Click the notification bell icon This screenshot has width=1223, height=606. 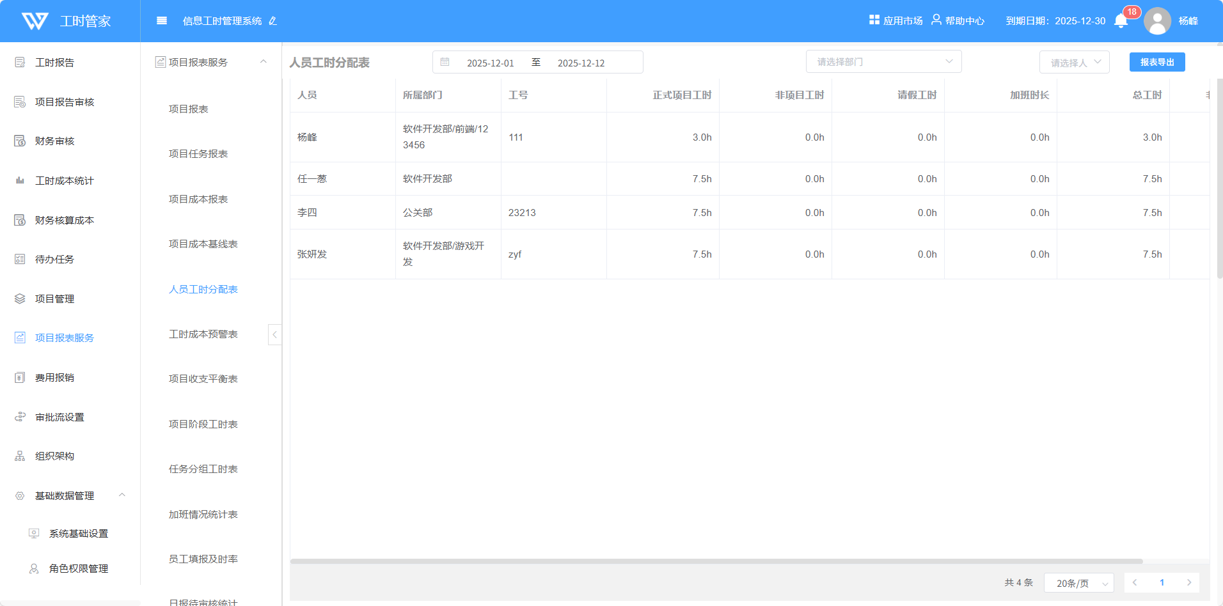coord(1121,21)
